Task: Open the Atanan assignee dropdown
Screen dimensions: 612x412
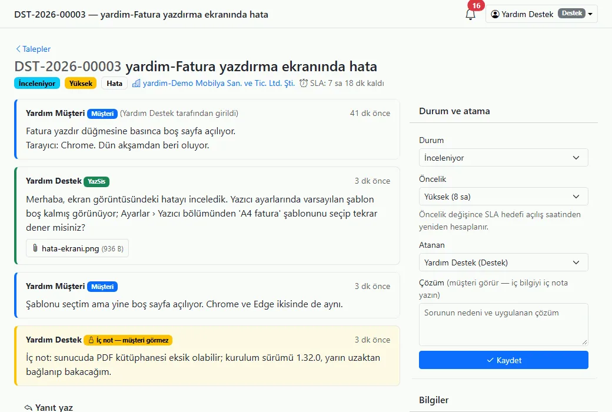Action: click(504, 263)
